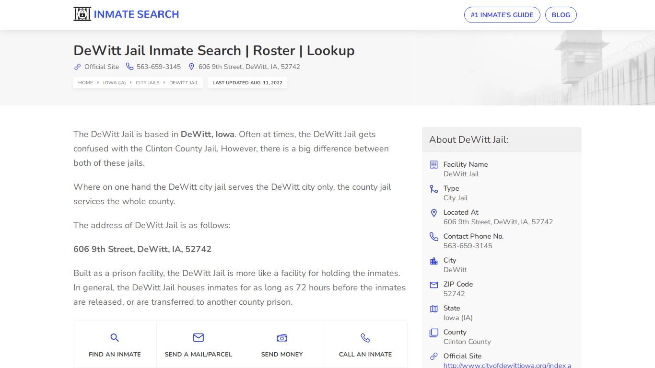
Task: Click bold address line 606 9th Street in article
Action: coord(142,249)
